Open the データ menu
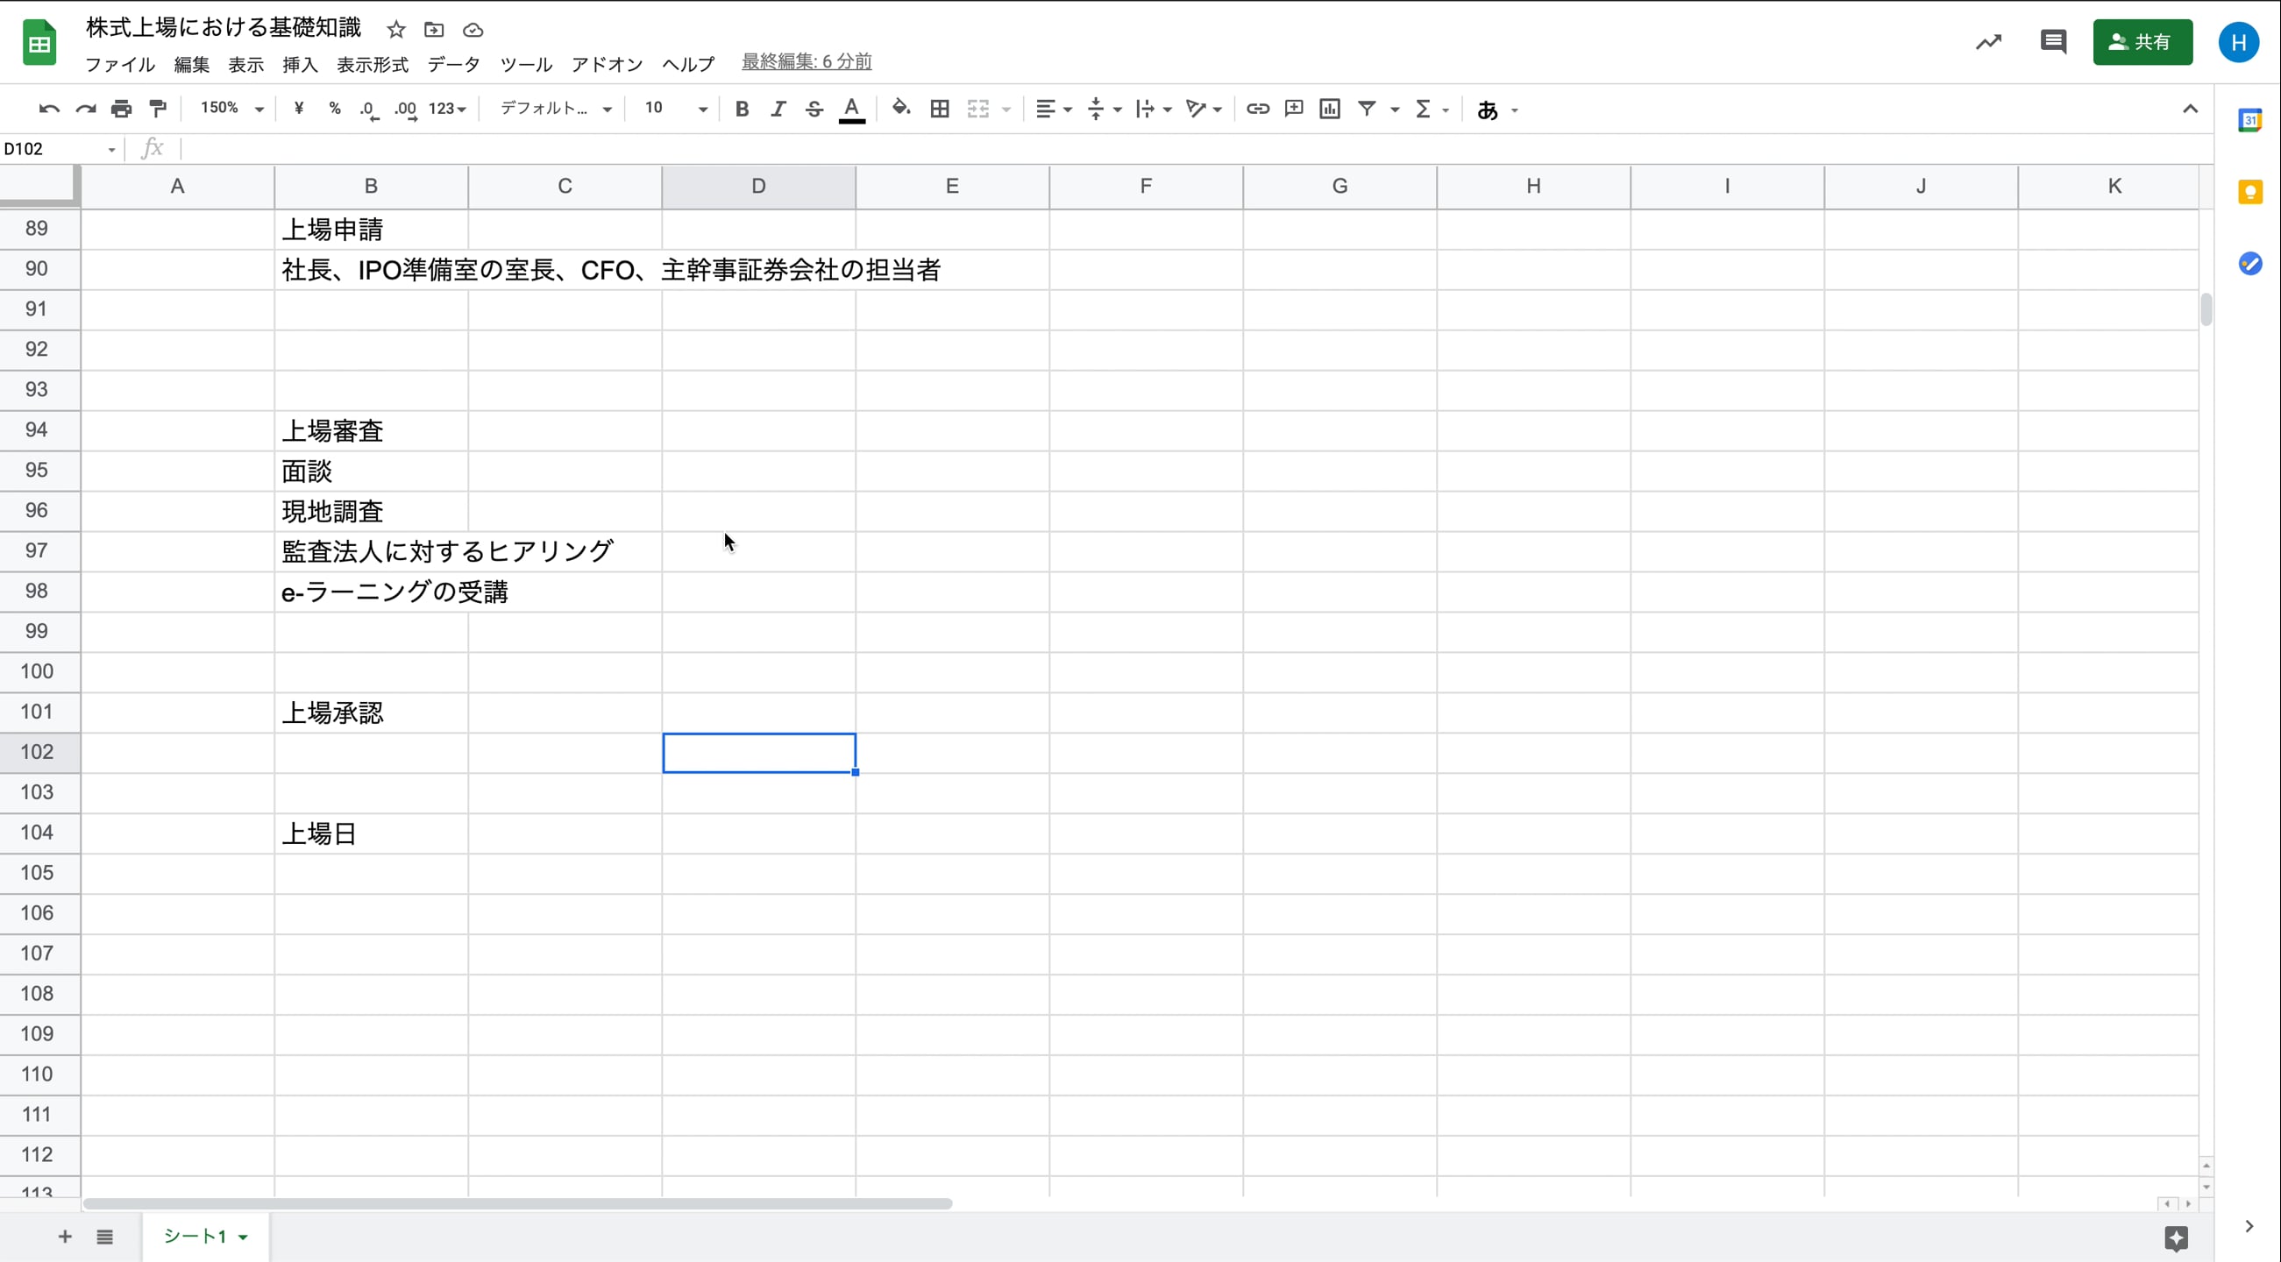2281x1262 pixels. click(x=452, y=63)
